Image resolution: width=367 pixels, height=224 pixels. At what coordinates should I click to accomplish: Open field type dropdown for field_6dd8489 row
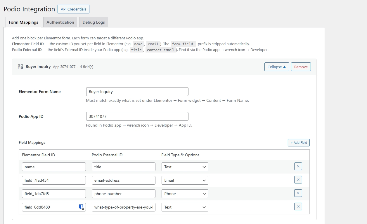(185, 207)
